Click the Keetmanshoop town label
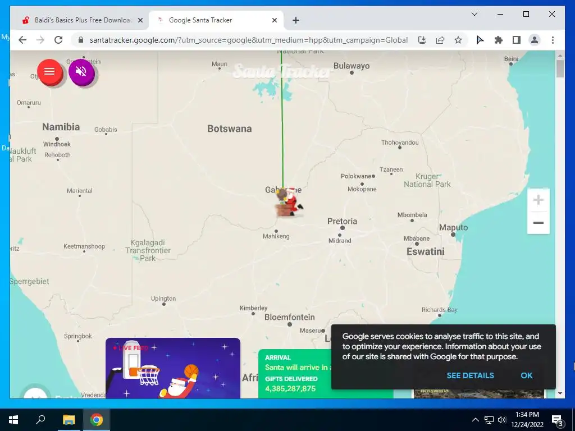Screen dimensions: 575x431 point(84,246)
